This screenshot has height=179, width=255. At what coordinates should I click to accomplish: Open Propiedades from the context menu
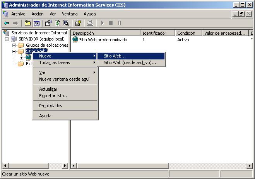(x=65, y=106)
